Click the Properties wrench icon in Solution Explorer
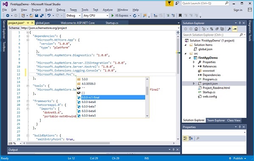 tap(229, 29)
